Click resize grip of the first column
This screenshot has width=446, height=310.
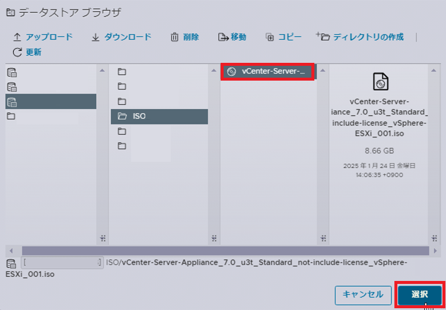click(x=103, y=238)
